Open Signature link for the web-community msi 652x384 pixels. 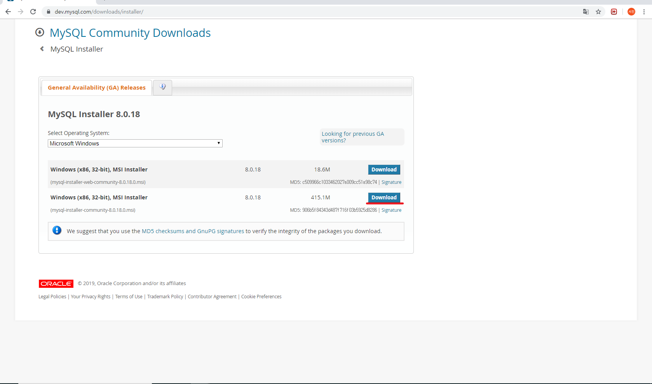pos(391,182)
